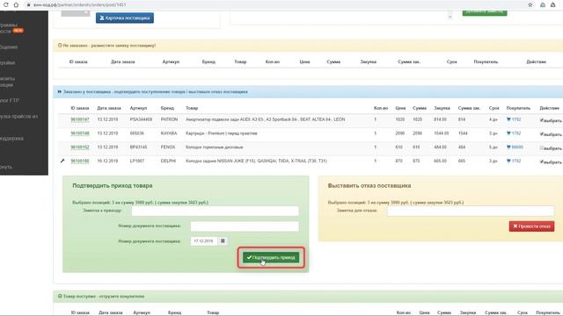
Task: Open order link 96100152
Action: coord(80,147)
